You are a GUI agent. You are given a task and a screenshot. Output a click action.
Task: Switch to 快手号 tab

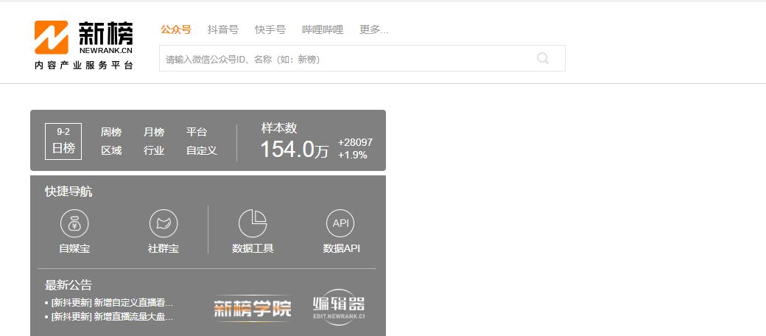click(x=270, y=29)
